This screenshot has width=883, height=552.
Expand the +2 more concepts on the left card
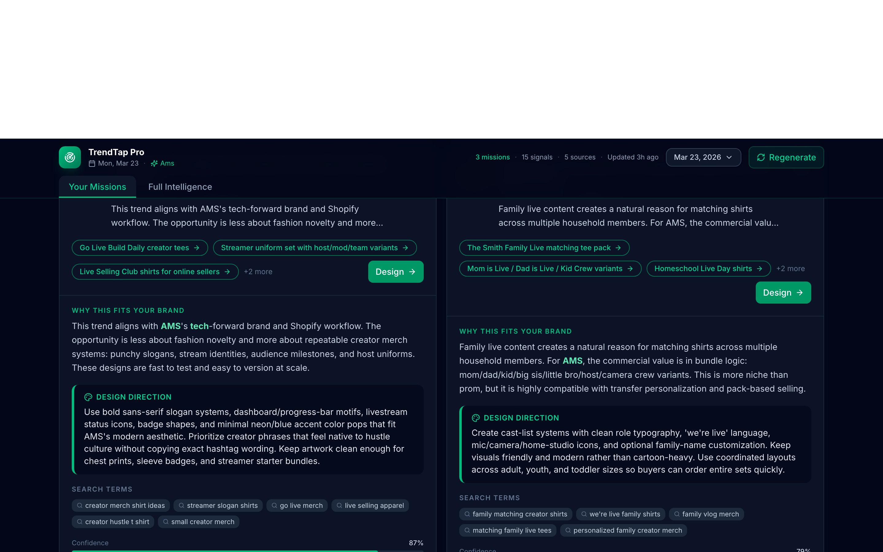[258, 272]
